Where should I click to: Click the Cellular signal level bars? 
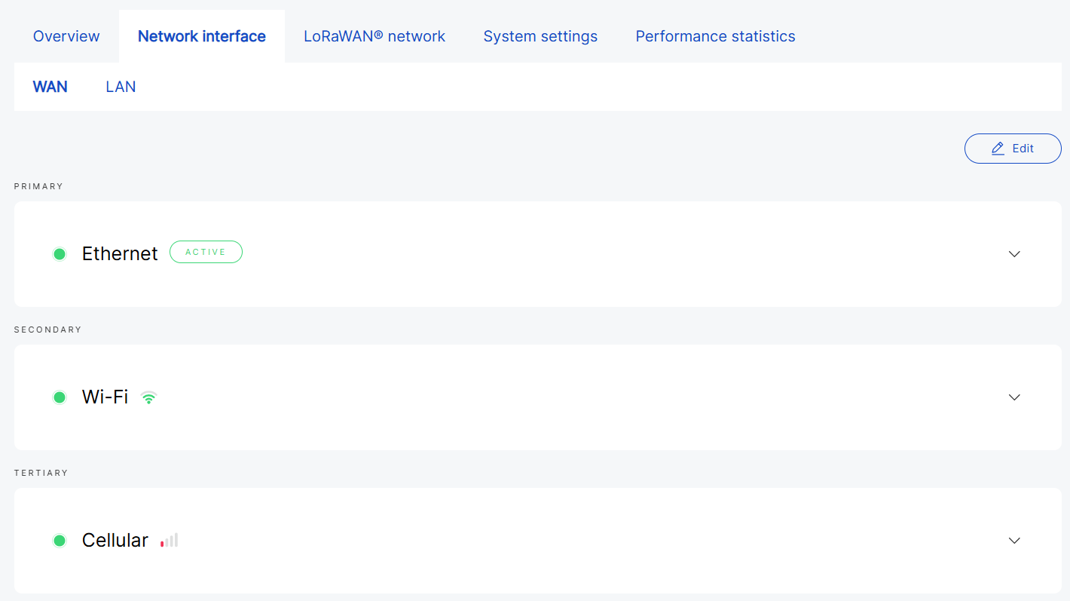coord(169,540)
